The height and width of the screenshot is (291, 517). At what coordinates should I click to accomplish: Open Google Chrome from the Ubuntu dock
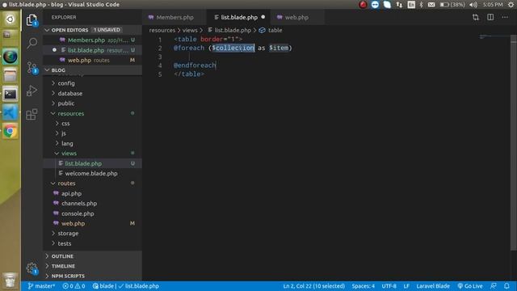click(x=11, y=131)
